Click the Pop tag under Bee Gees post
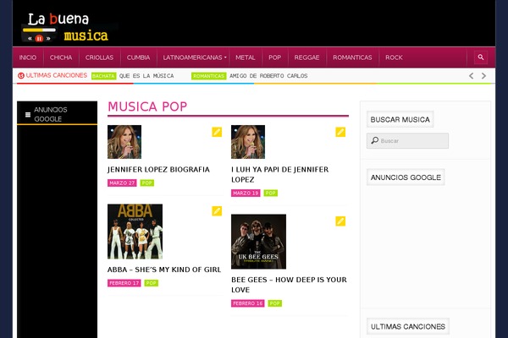The height and width of the screenshot is (338, 508). click(x=274, y=303)
